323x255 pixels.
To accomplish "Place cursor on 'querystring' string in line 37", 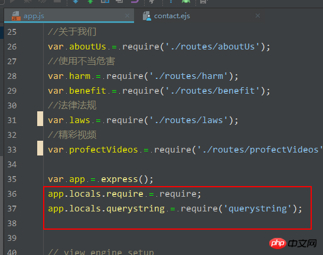I will pyautogui.click(x=257, y=208).
